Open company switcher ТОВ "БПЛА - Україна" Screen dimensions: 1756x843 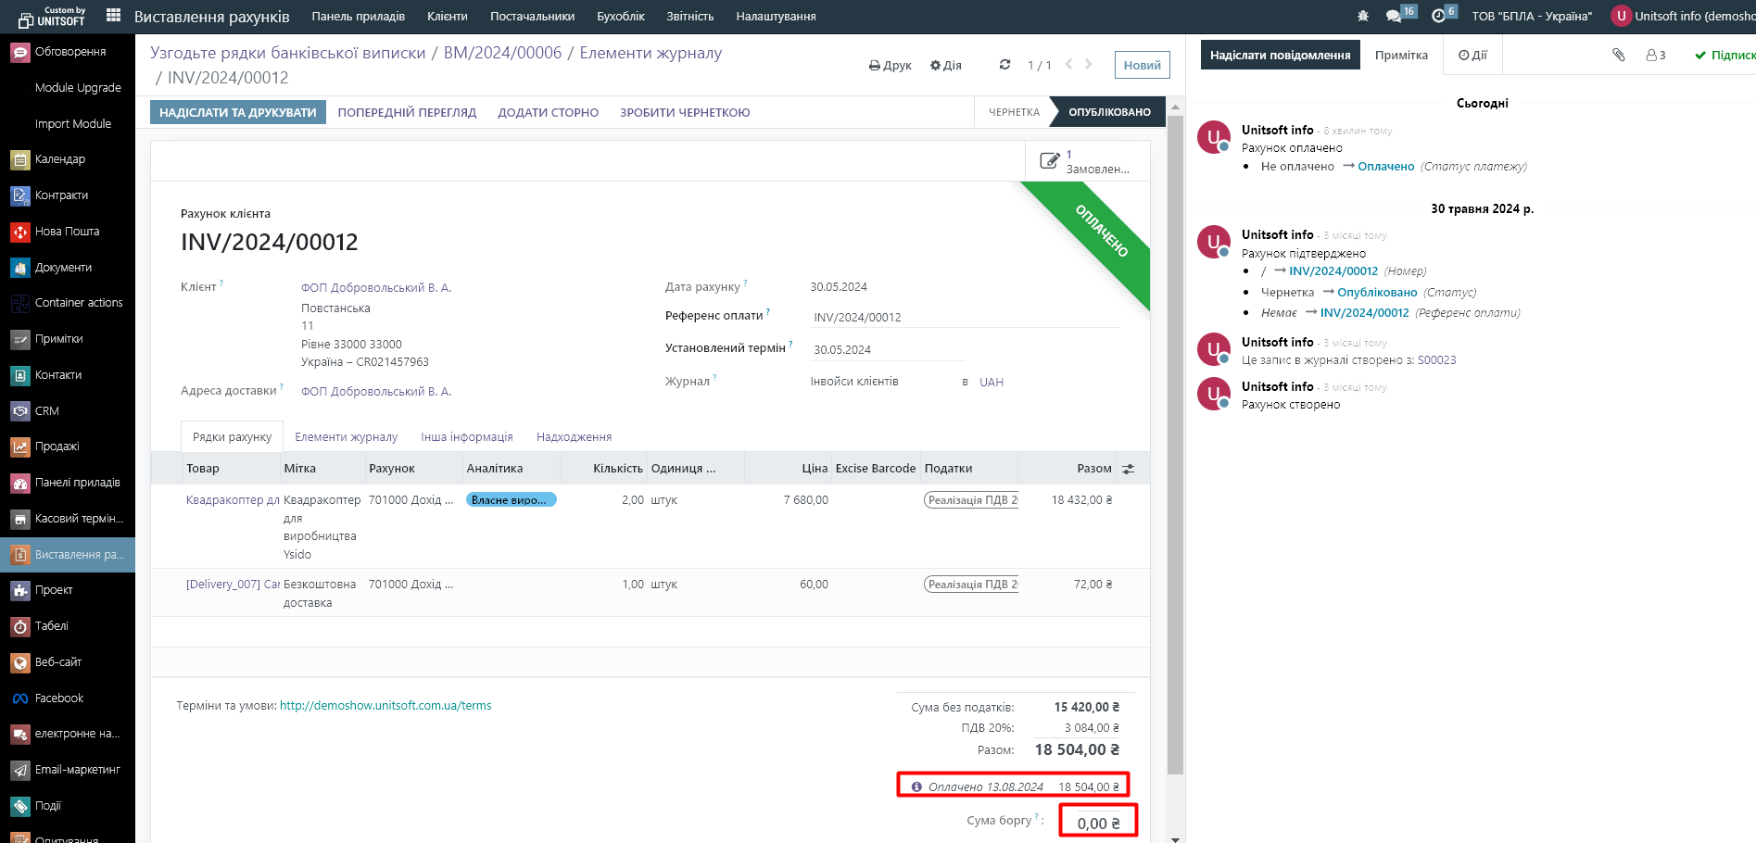click(1532, 16)
